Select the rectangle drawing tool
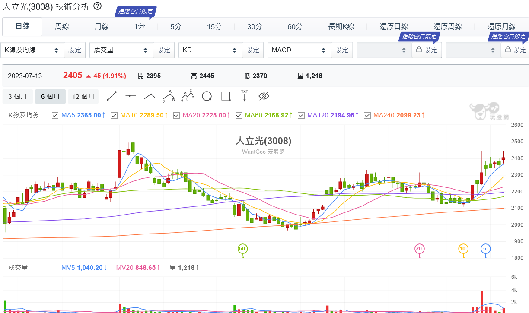Image resolution: width=529 pixels, height=313 pixels. pos(226,96)
